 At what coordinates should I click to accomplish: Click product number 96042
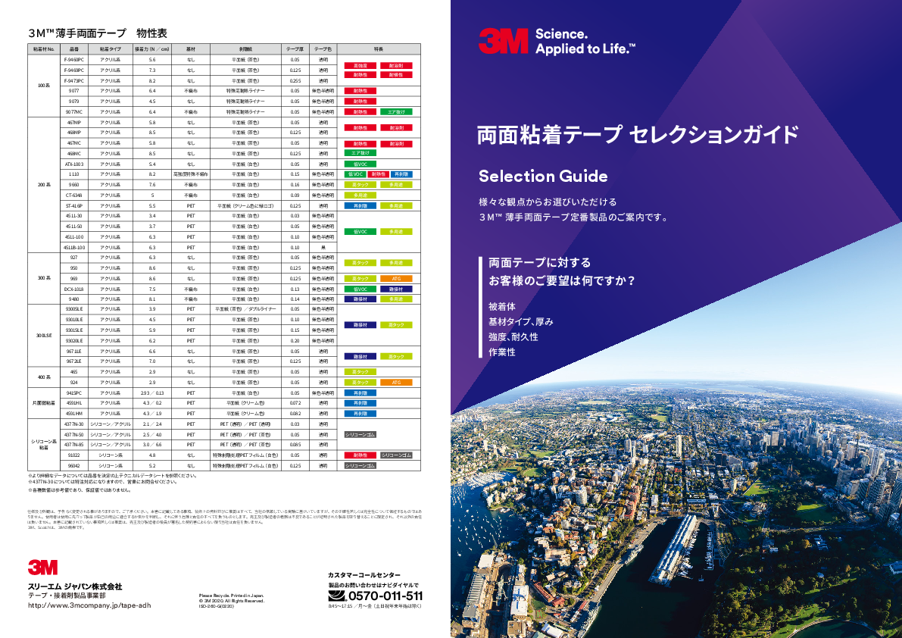(74, 465)
